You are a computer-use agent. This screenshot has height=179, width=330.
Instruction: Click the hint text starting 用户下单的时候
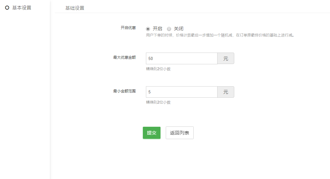click(x=220, y=35)
